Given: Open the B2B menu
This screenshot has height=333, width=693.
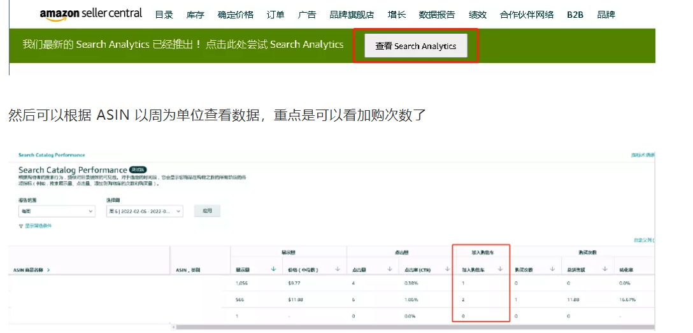Looking at the screenshot, I should point(575,15).
